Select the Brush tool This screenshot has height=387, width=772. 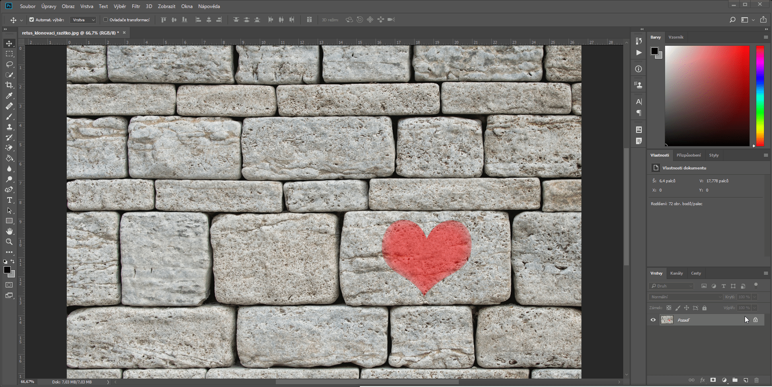coord(9,116)
